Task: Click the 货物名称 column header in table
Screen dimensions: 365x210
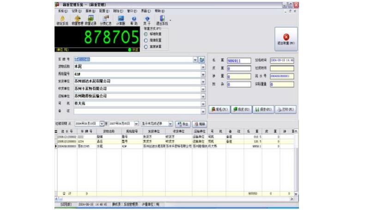Action: (x=109, y=131)
